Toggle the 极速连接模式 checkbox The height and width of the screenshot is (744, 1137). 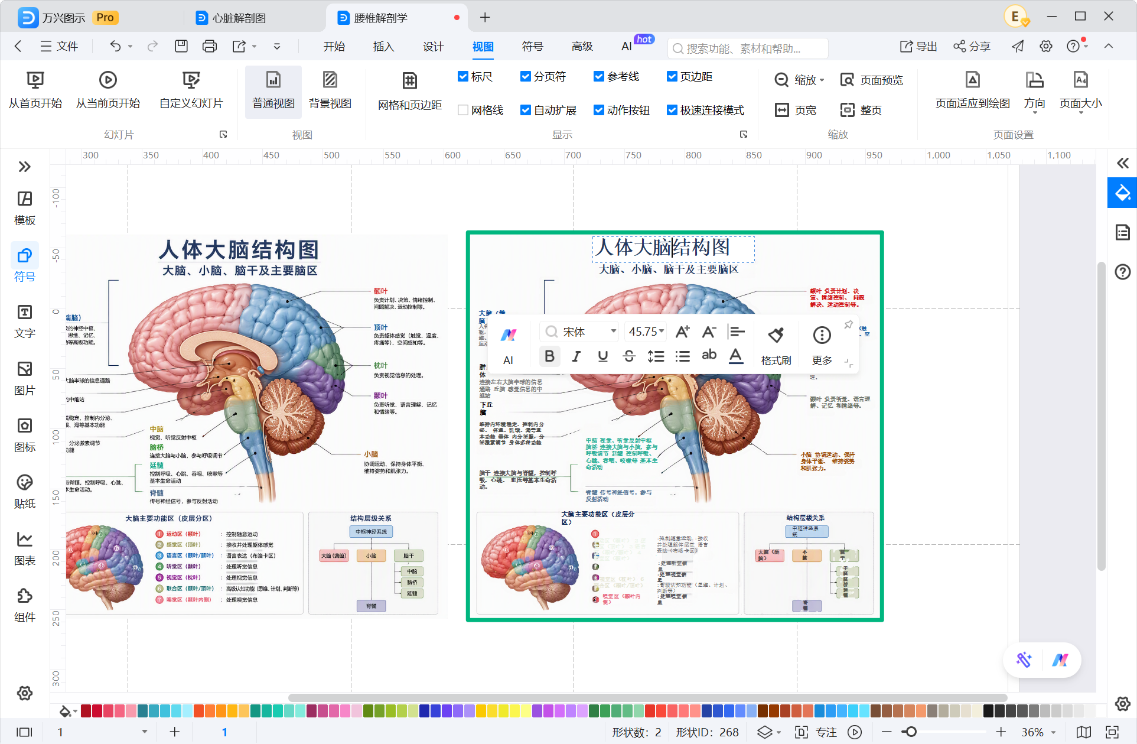click(x=672, y=110)
